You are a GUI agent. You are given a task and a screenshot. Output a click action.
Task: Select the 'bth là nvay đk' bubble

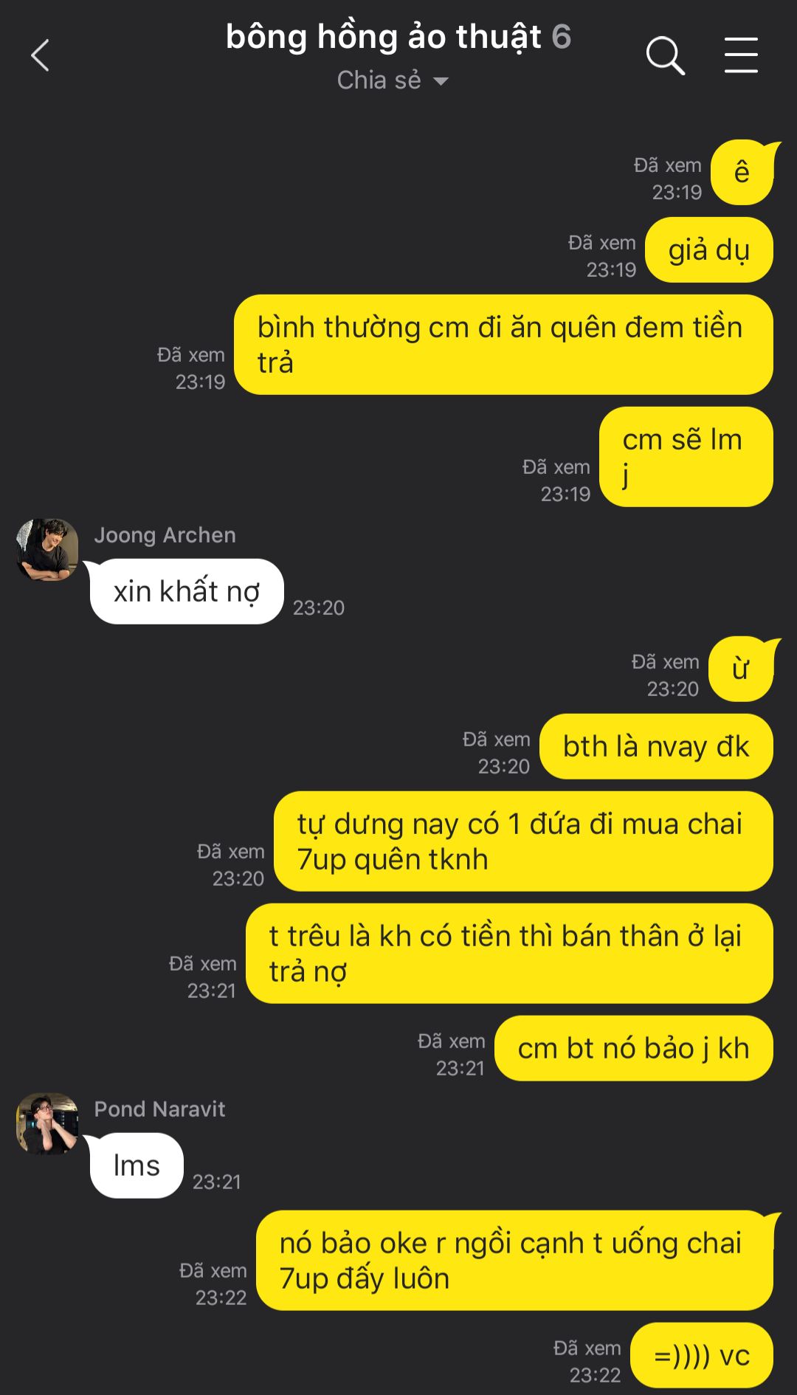coord(656,746)
